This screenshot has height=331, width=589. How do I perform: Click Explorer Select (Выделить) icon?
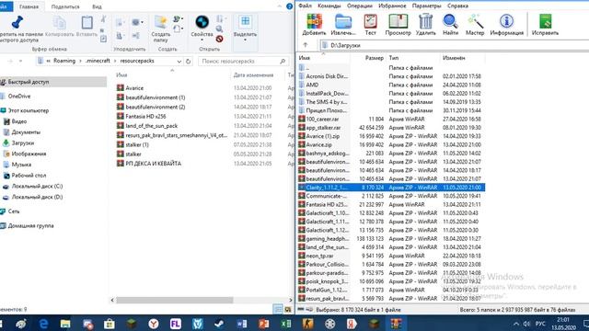pos(245,22)
